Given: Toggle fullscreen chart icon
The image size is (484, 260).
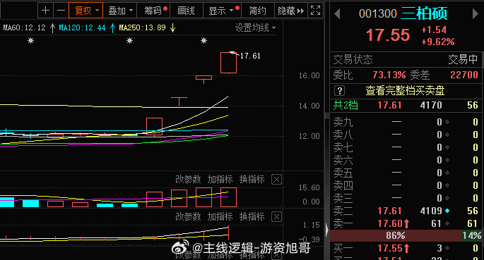Looking at the screenshot, I should tap(315, 11).
